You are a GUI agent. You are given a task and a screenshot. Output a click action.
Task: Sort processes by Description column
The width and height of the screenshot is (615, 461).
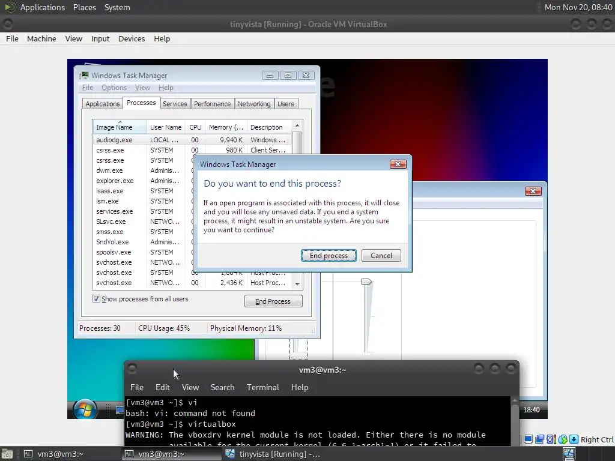click(270, 127)
